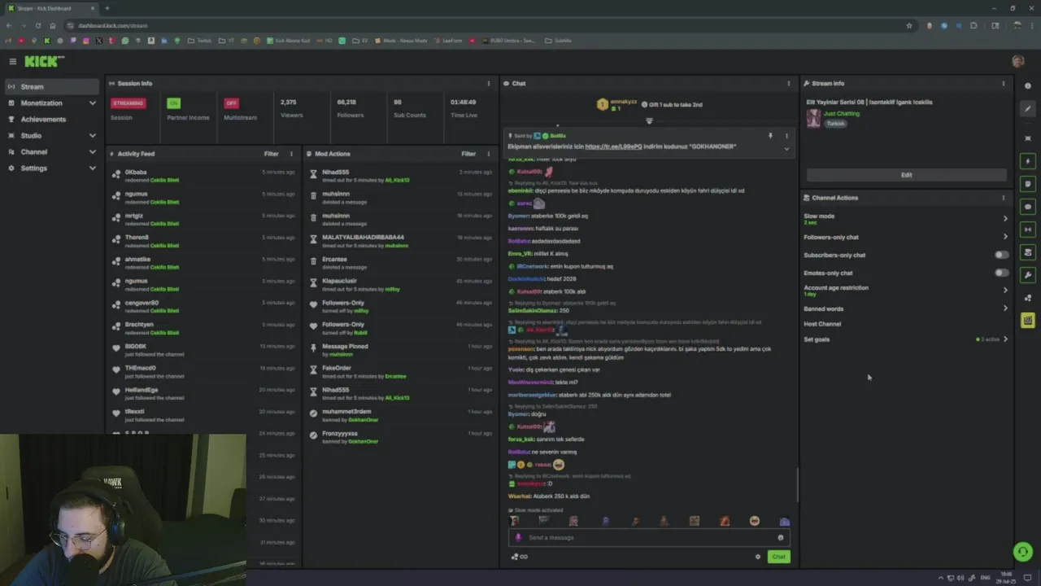Screen dimensions: 1041x586
Task: Click the green Chat send button
Action: (x=778, y=557)
